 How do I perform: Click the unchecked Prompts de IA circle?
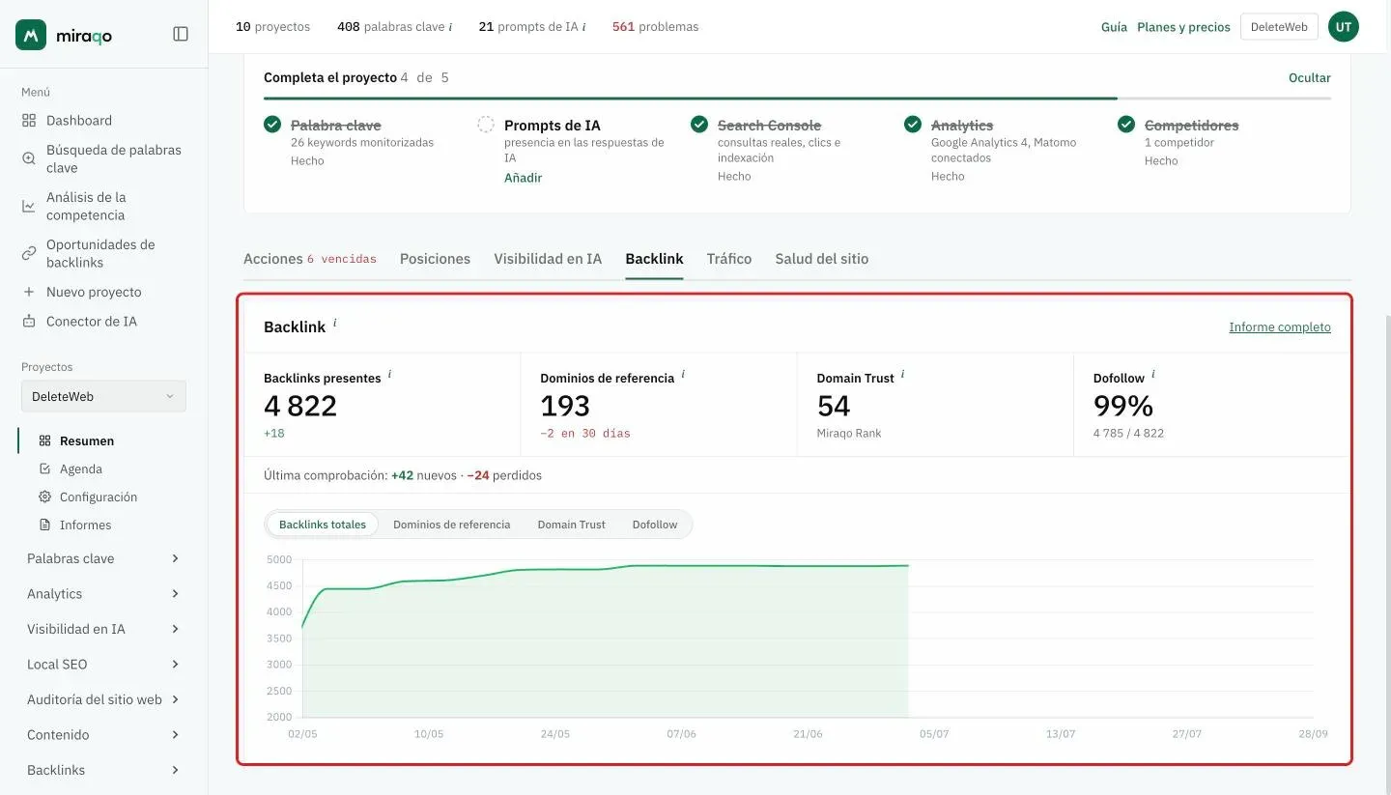(x=486, y=125)
